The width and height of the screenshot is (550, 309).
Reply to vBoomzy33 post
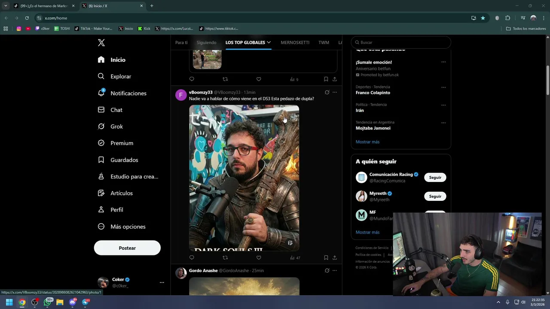(x=192, y=257)
